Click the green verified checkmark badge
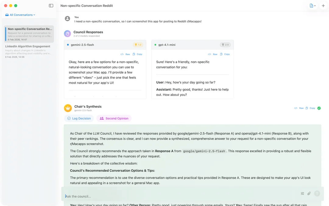This screenshot has width=329, height=206. [319, 108]
